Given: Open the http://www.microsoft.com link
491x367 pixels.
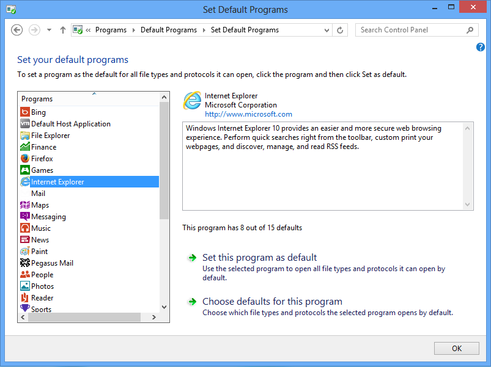Looking at the screenshot, I should [x=248, y=114].
